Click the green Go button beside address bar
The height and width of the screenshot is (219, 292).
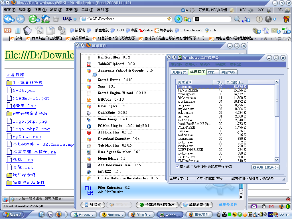pos(178,19)
